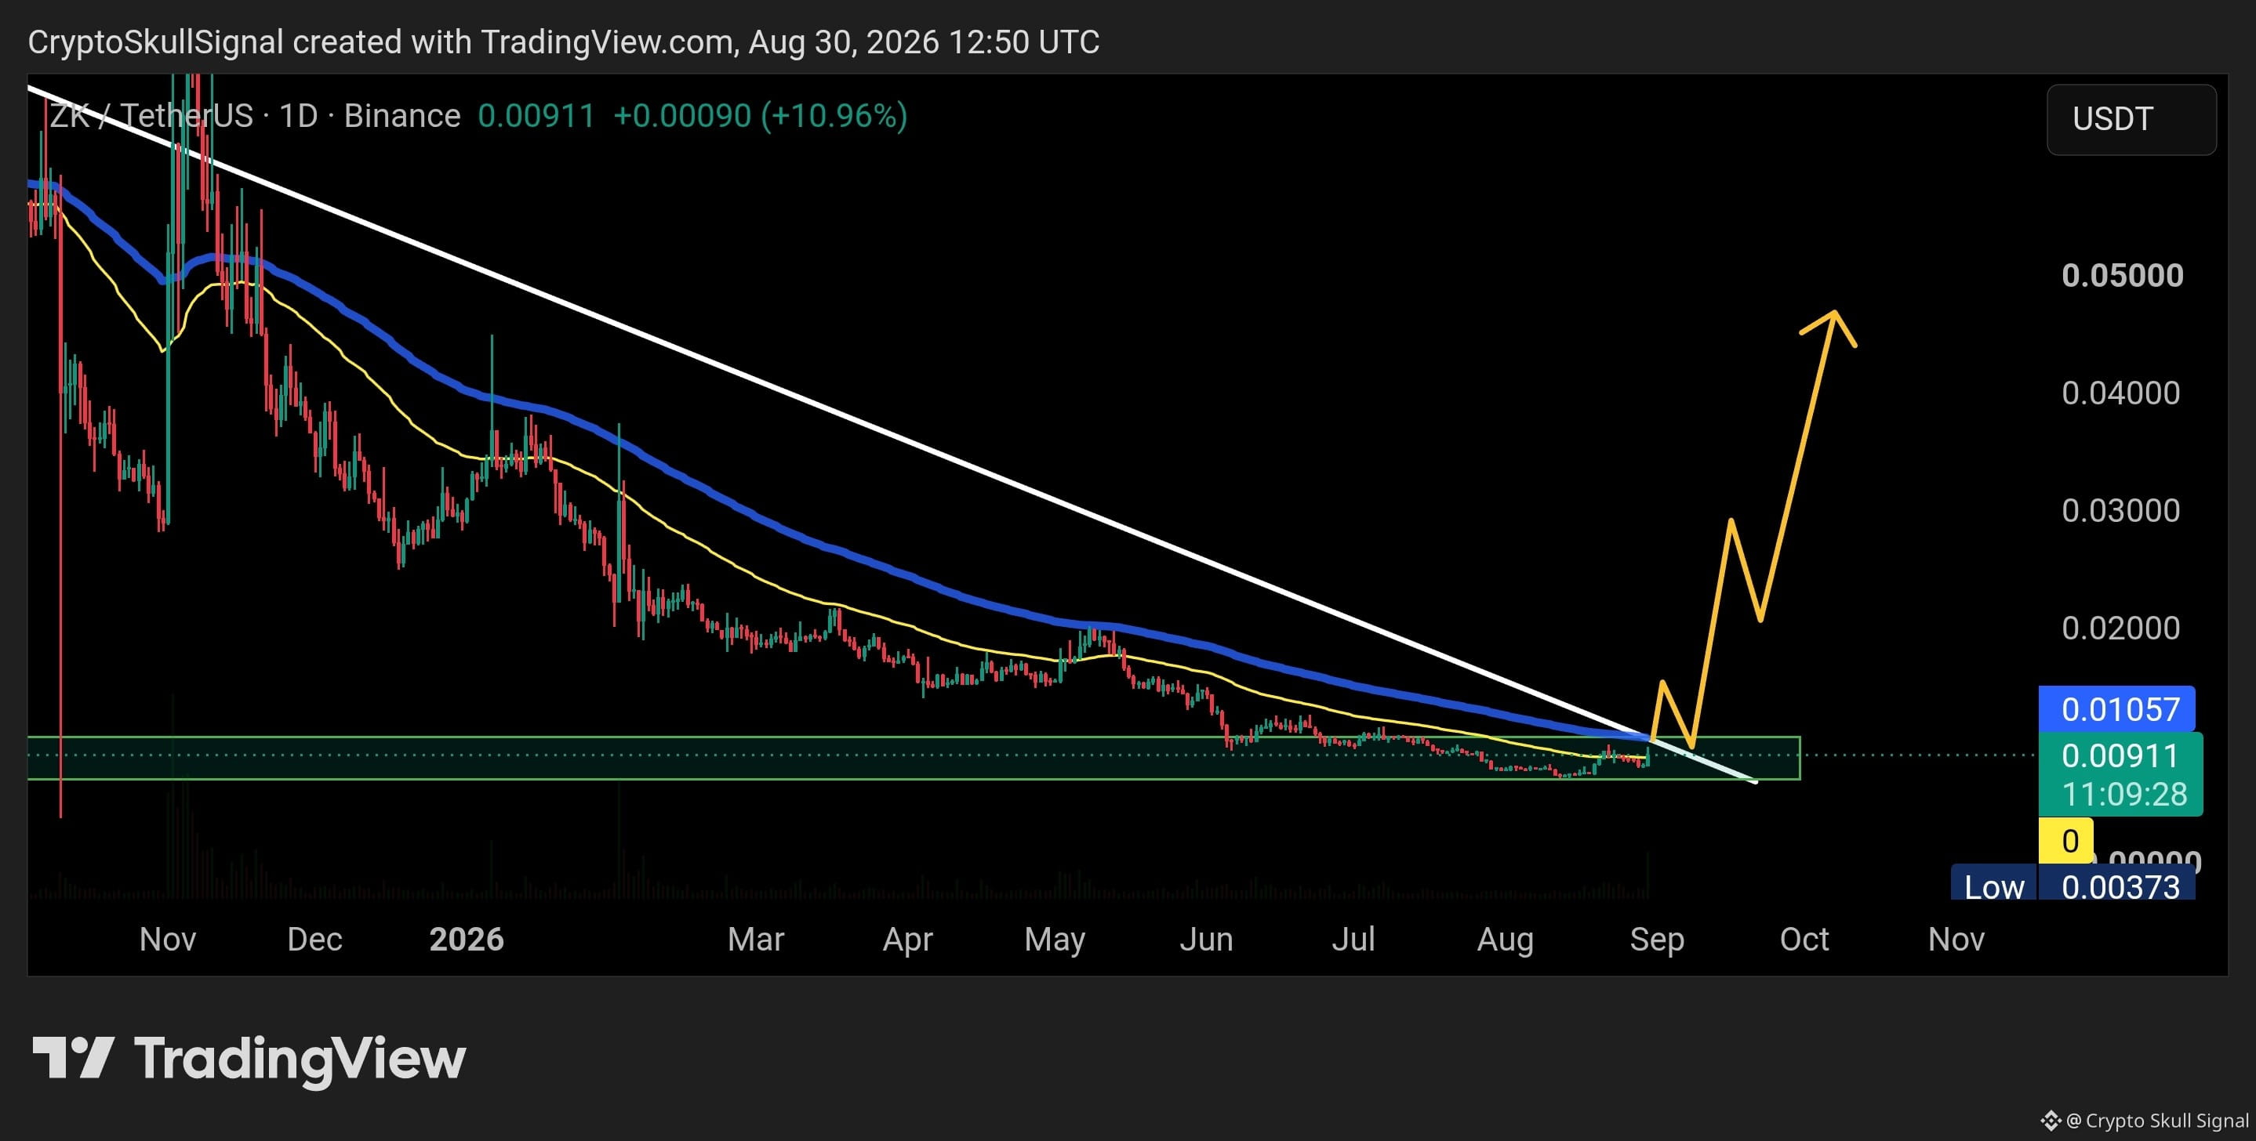Screen dimensions: 2256x1141
Task: Click the Aug time axis label
Action: (1506, 940)
